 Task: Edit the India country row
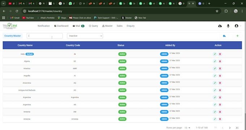pos(215,54)
